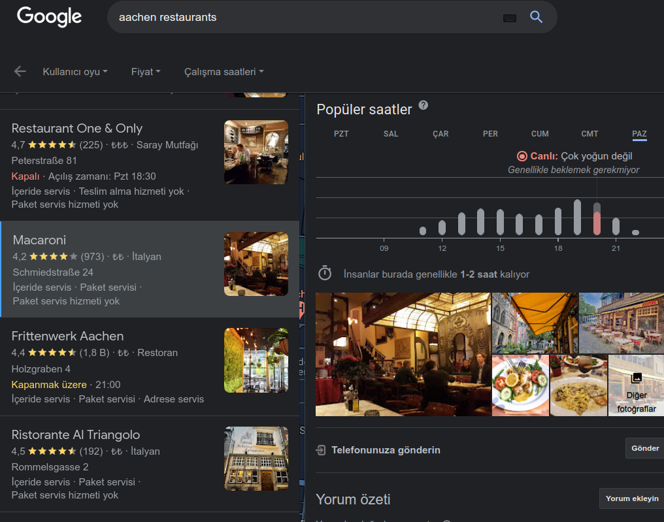This screenshot has height=522, width=664.
Task: Click the Google logo
Action: 49,17
